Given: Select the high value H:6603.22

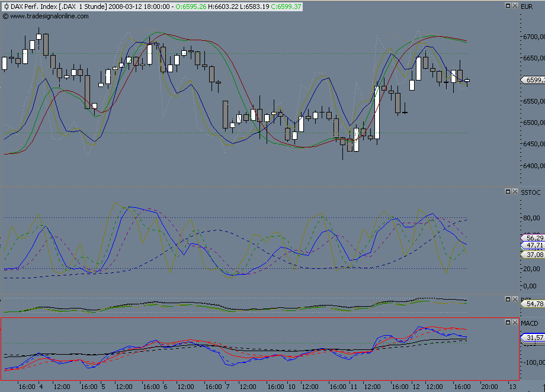Looking at the screenshot, I should [x=223, y=7].
